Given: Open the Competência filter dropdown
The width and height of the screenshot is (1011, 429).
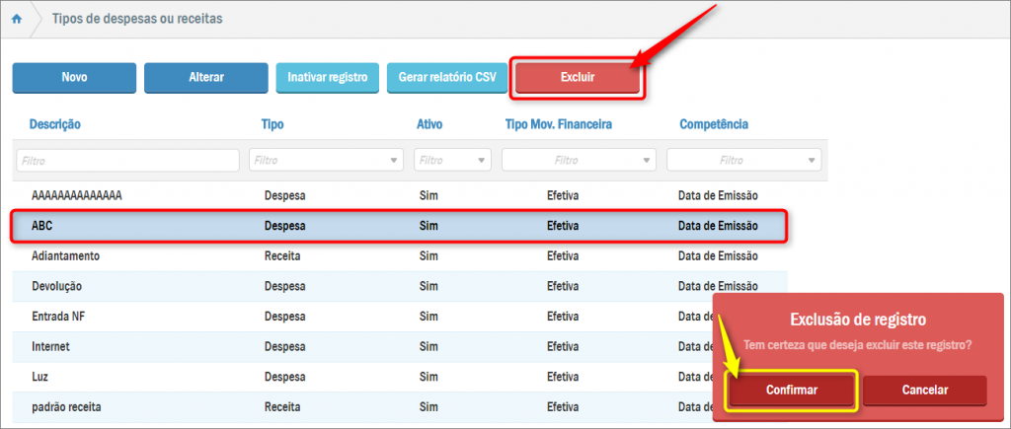Looking at the screenshot, I should point(743,160).
